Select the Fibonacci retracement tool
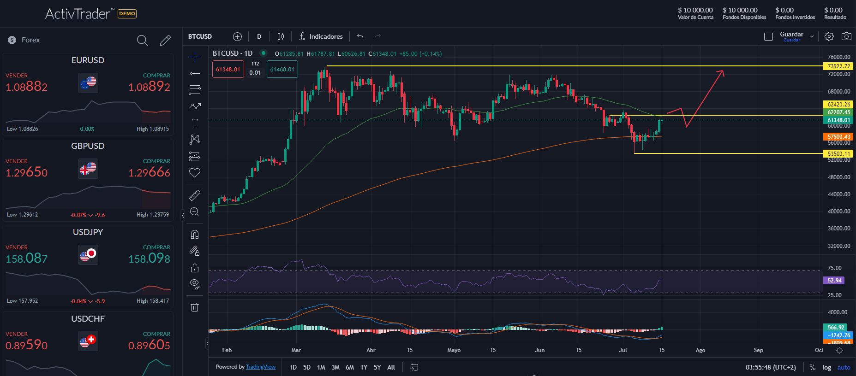This screenshot has height=376, width=856. coord(195,89)
